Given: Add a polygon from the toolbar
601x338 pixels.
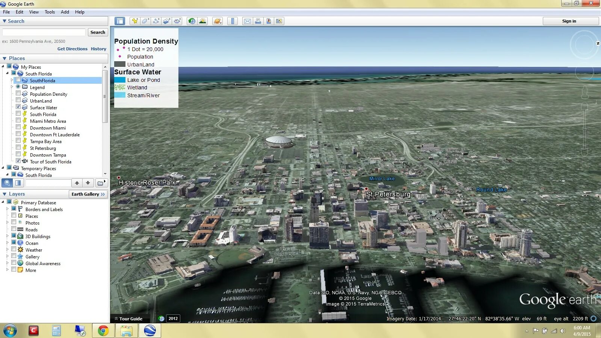Looking at the screenshot, I should 145,21.
